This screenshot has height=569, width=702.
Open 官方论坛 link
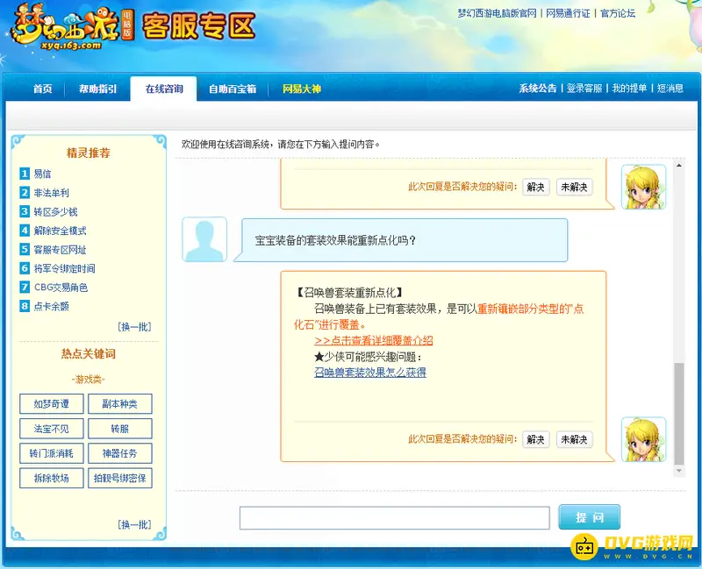pyautogui.click(x=618, y=13)
